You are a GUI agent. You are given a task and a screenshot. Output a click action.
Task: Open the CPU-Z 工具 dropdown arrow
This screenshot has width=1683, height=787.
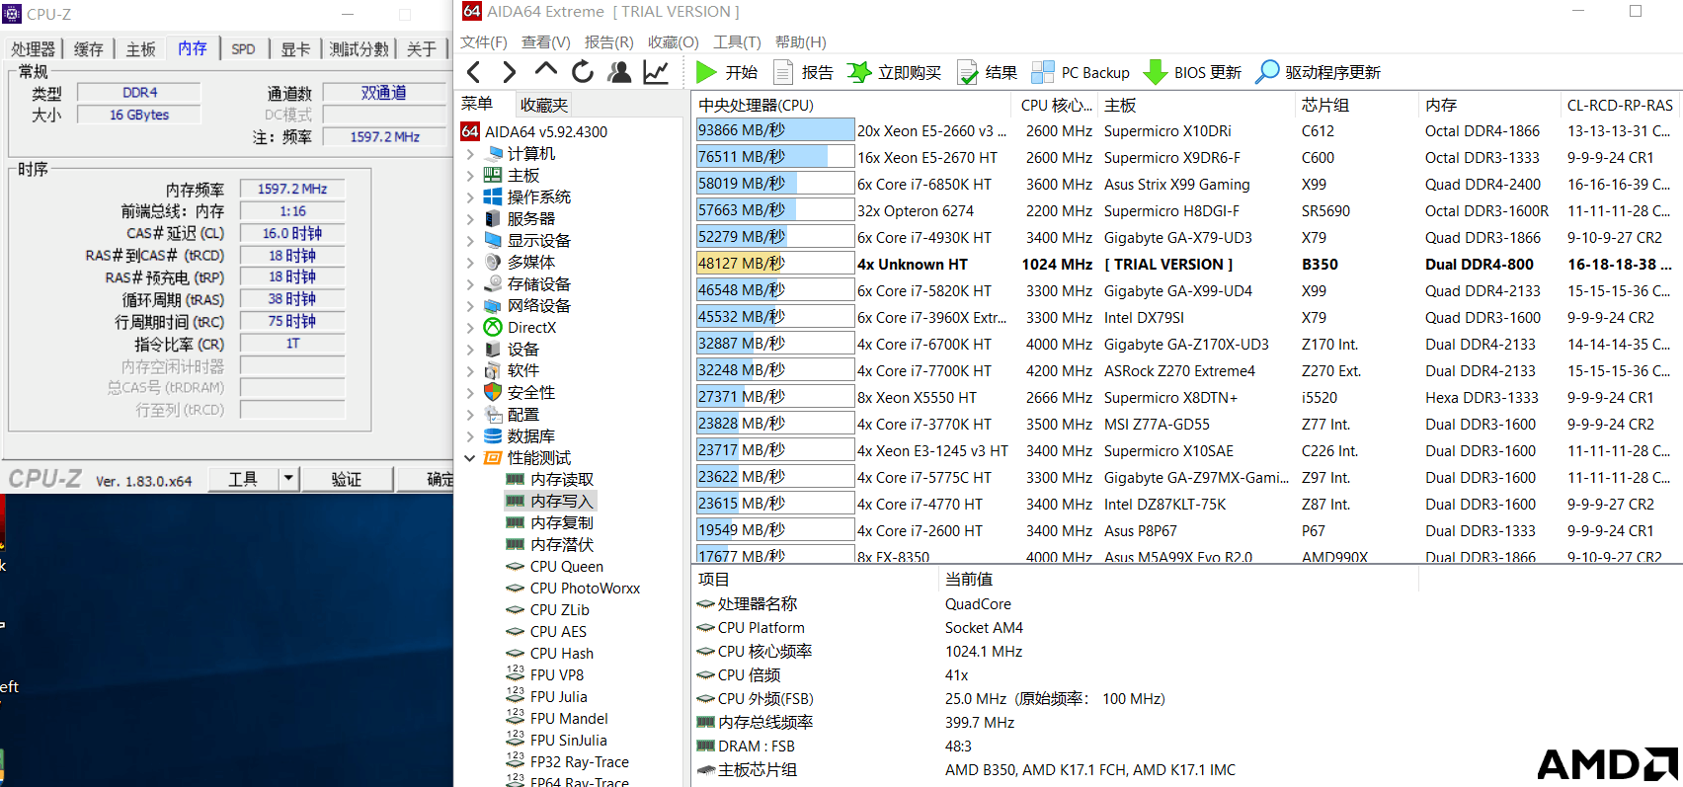click(x=288, y=479)
